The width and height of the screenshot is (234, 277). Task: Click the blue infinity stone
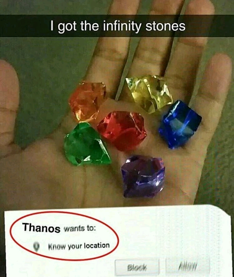click(x=180, y=124)
